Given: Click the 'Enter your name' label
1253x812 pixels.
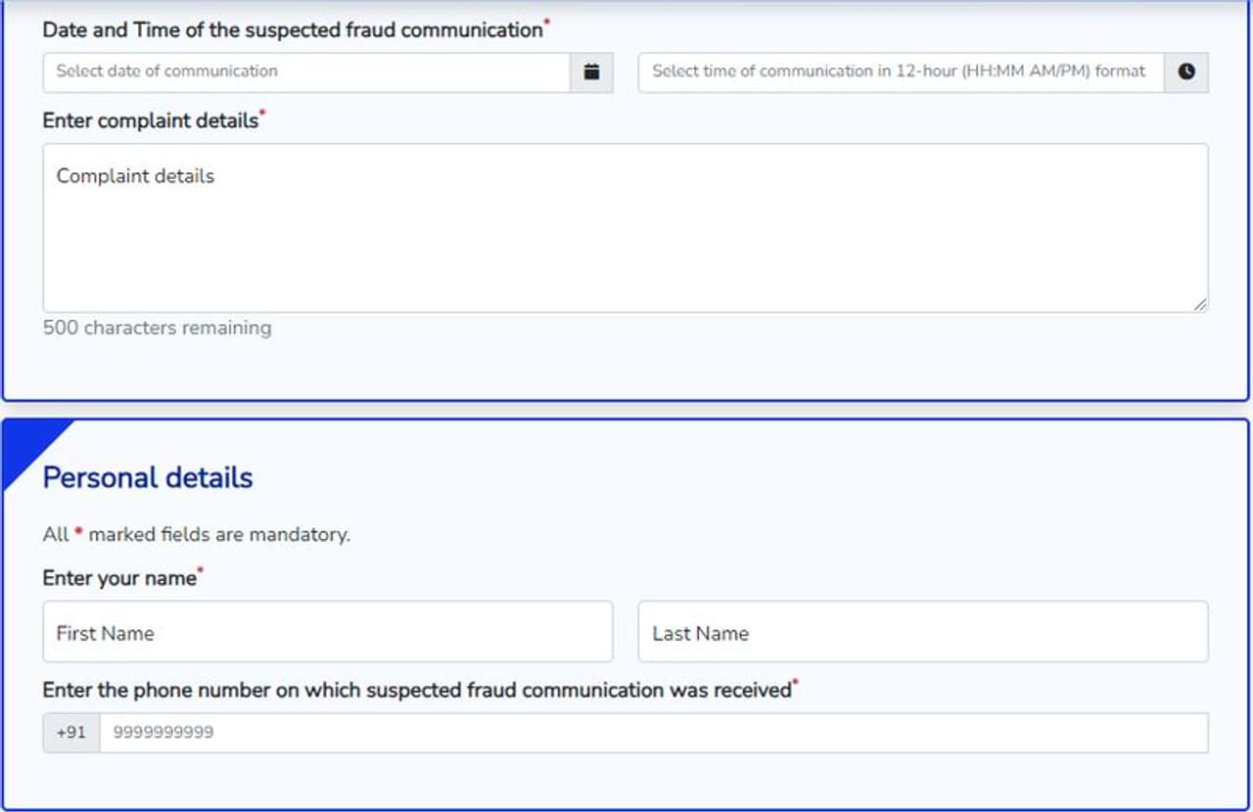Looking at the screenshot, I should click(119, 578).
